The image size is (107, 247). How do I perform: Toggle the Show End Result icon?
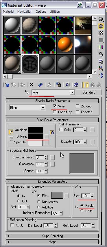(86, 85)
